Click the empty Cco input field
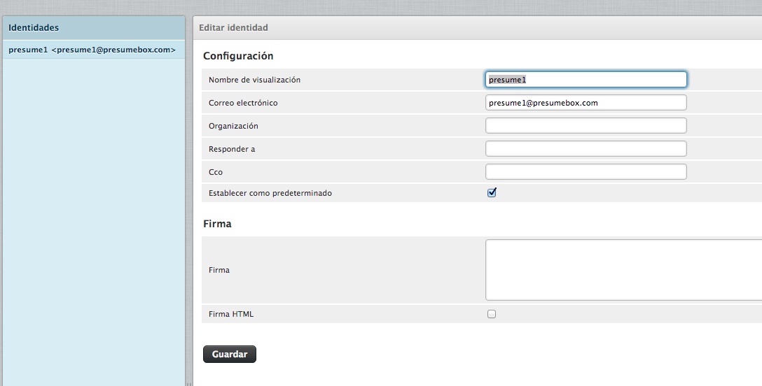The image size is (762, 386). click(586, 171)
